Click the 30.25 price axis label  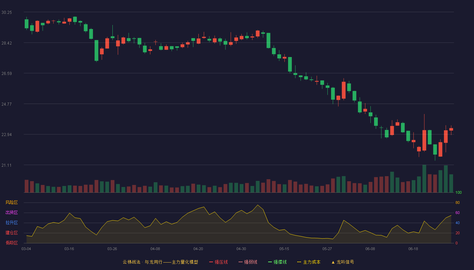(x=6, y=12)
